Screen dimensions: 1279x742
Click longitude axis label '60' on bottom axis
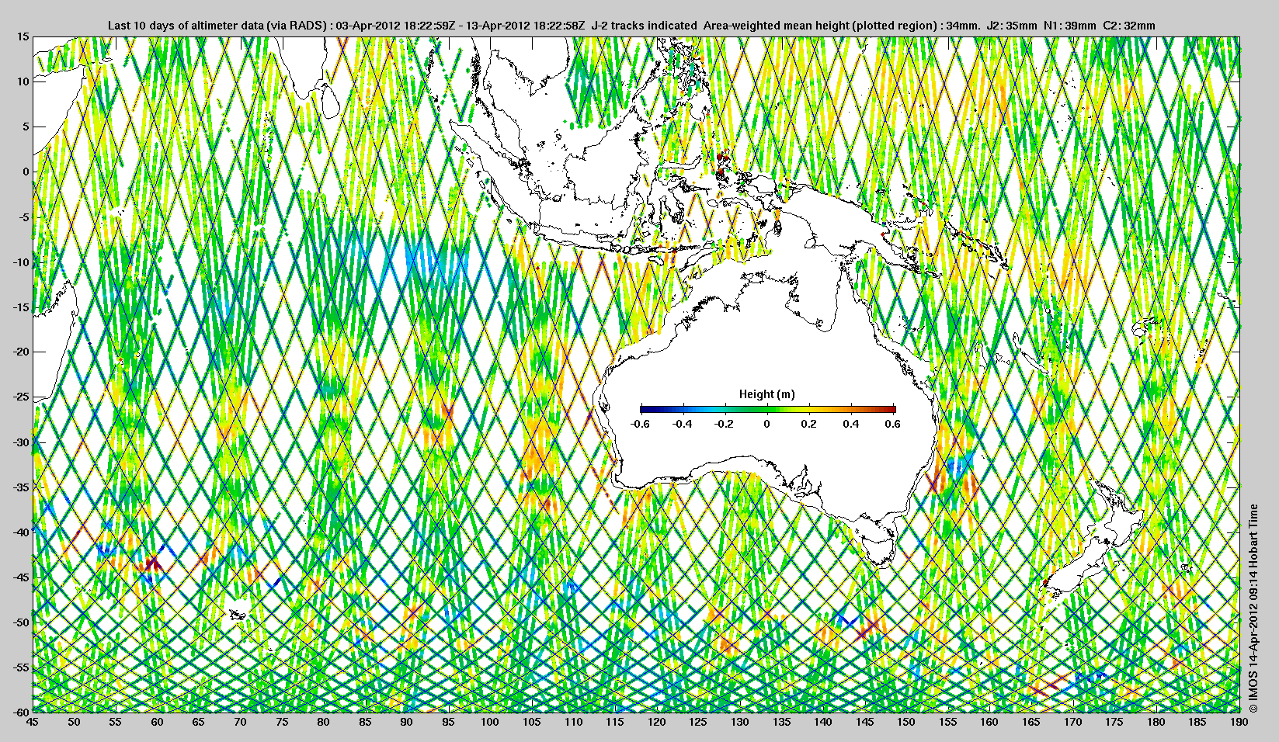[x=157, y=722]
